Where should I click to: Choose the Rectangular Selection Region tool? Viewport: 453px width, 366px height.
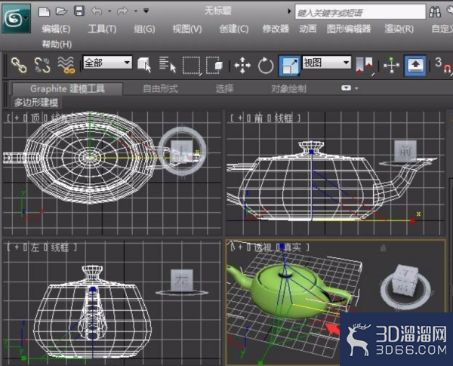click(192, 66)
